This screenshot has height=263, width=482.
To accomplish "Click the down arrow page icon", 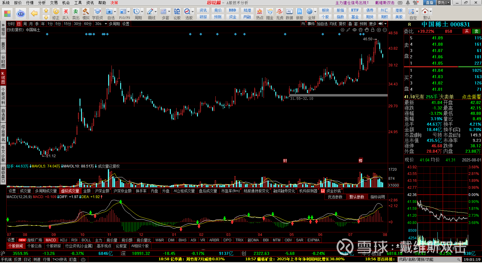I will click(x=46, y=17).
